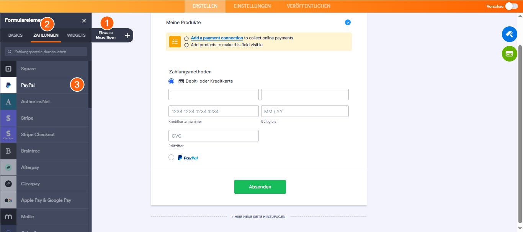Select the Stripe payment icon
Viewport: 523px width, 232px height.
[x=8, y=118]
